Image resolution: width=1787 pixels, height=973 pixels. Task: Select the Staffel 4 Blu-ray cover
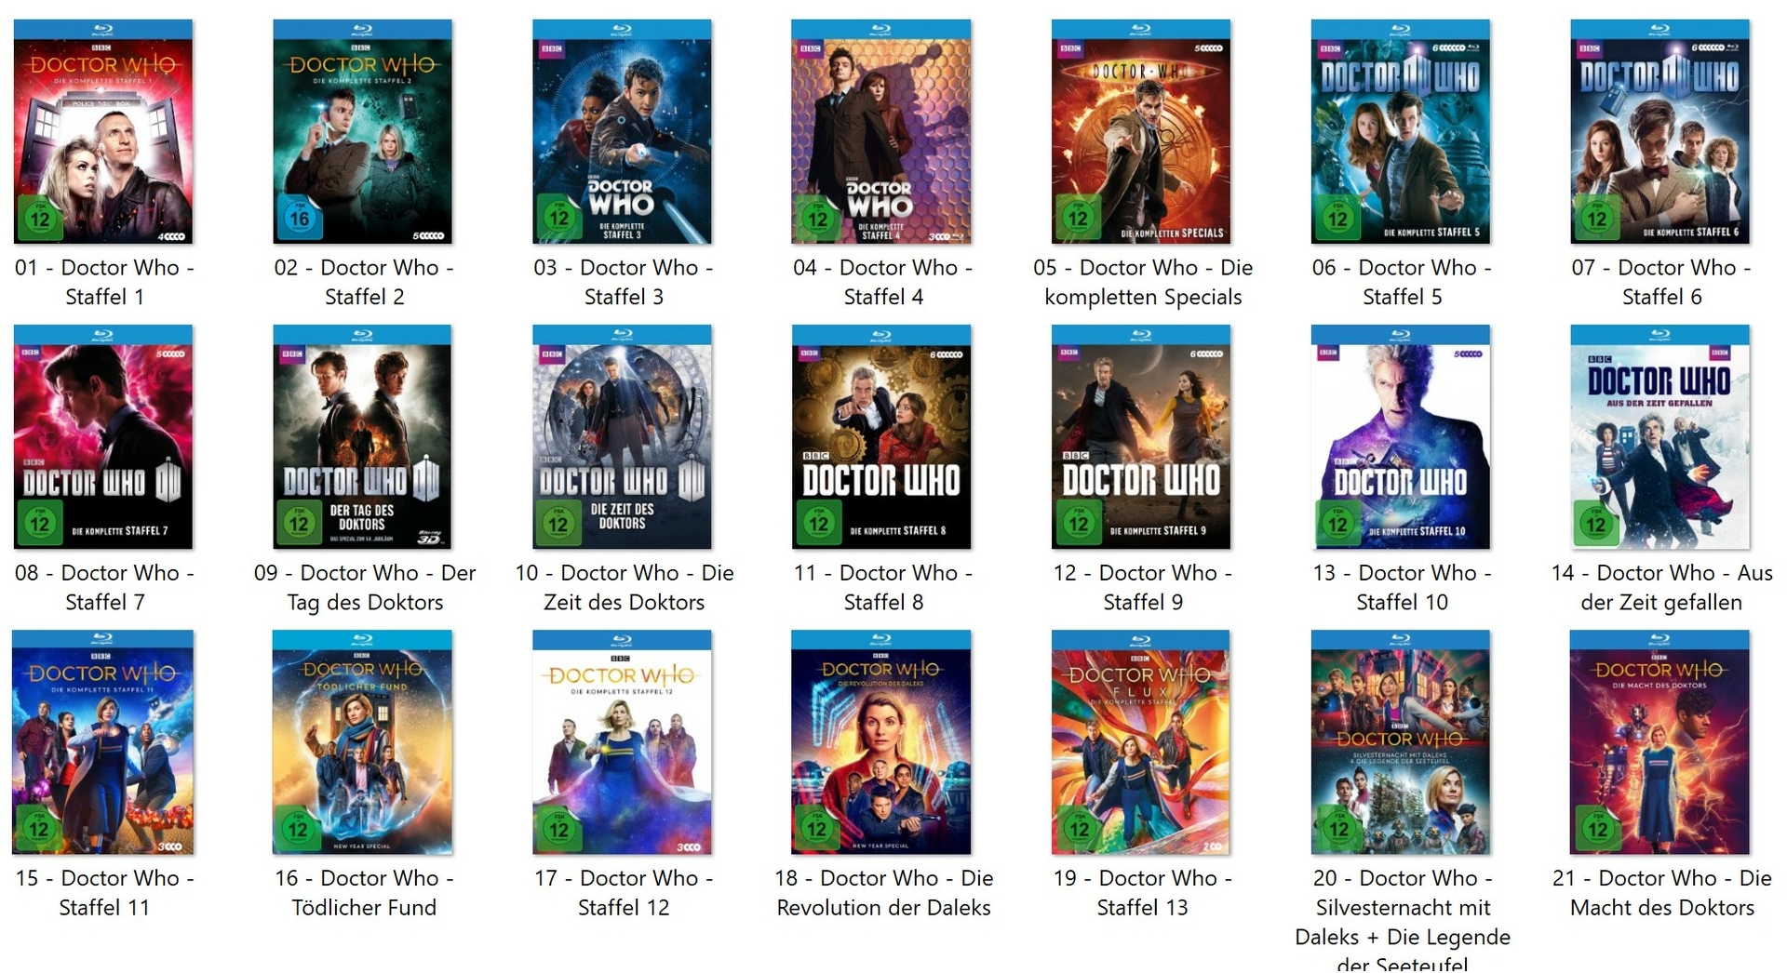[881, 132]
